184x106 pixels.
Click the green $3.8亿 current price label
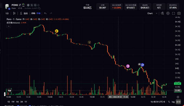pos(178,83)
